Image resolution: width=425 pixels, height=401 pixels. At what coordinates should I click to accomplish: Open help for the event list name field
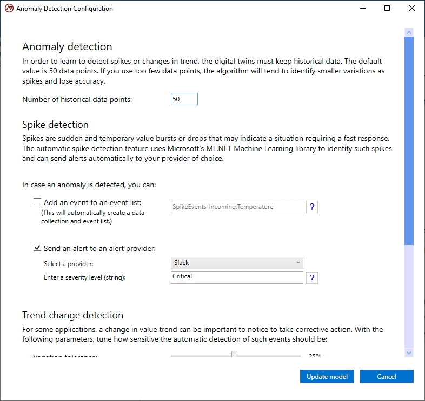(311, 207)
